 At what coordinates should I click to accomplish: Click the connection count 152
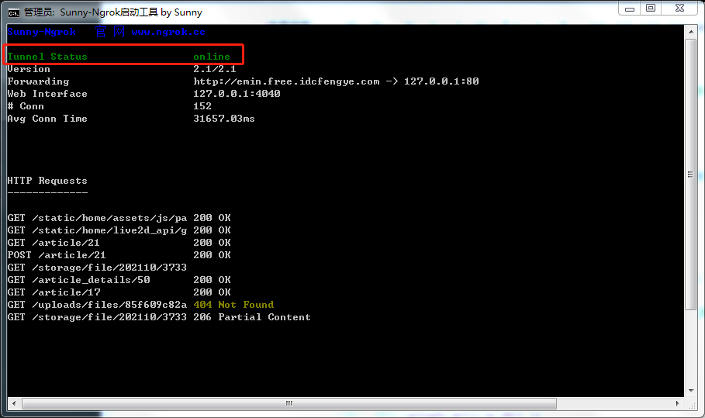202,106
